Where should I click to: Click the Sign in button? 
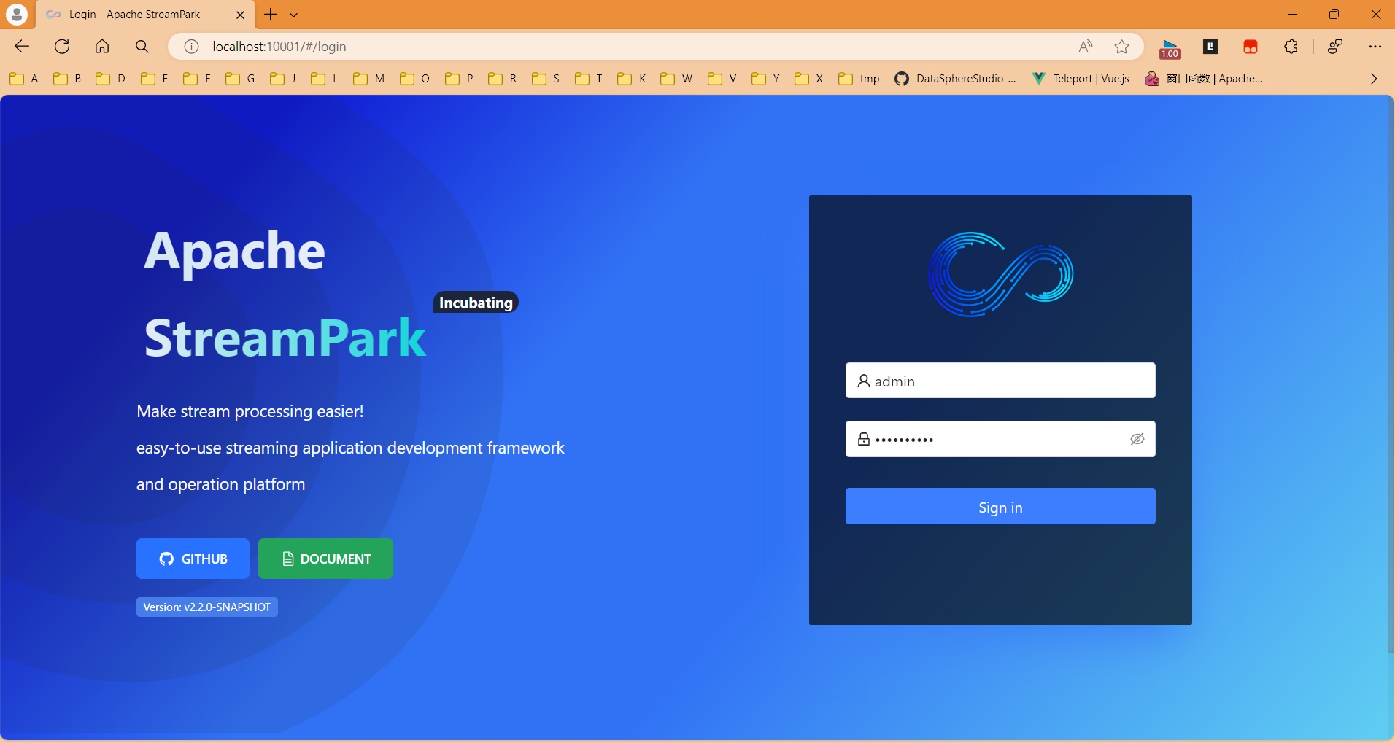point(1000,507)
